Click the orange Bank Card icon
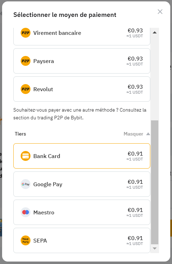This screenshot has width=172, height=264. (26, 156)
